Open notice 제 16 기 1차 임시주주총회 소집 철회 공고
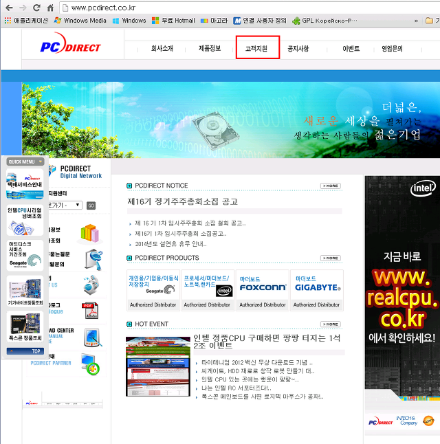This screenshot has width=440, height=444. [x=190, y=223]
